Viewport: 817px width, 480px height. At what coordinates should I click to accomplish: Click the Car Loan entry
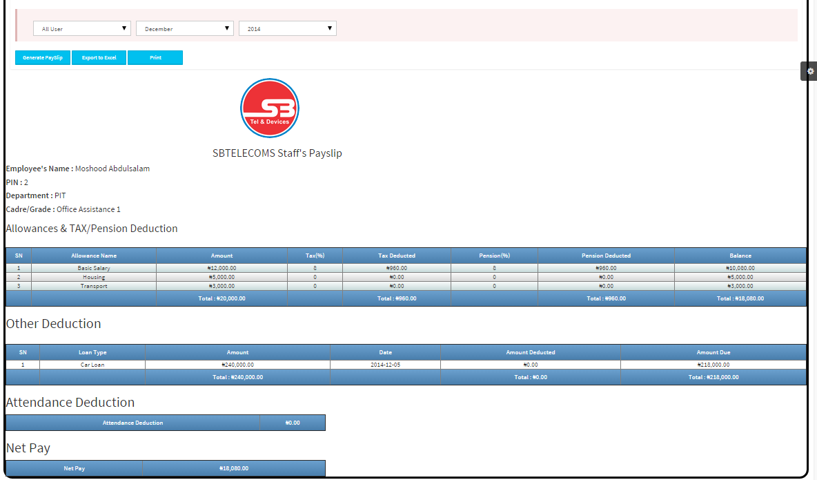92,365
